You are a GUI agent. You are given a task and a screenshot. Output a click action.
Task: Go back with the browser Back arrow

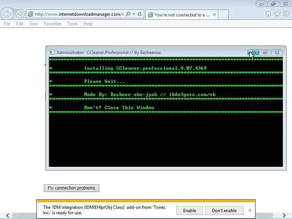7,14
